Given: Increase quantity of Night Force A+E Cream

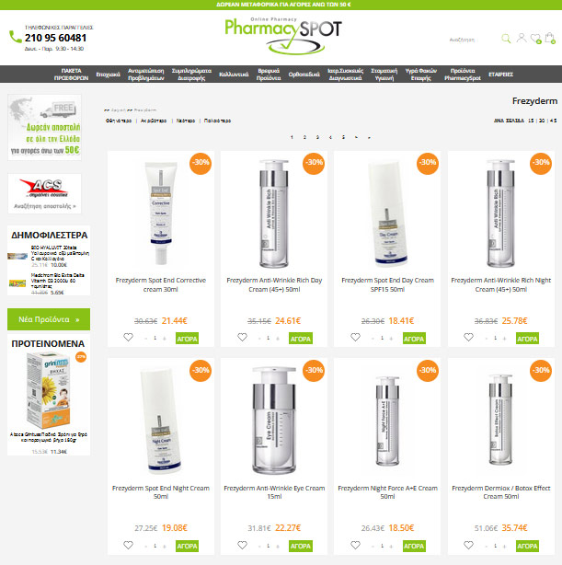Looking at the screenshot, I should pyautogui.click(x=391, y=547).
